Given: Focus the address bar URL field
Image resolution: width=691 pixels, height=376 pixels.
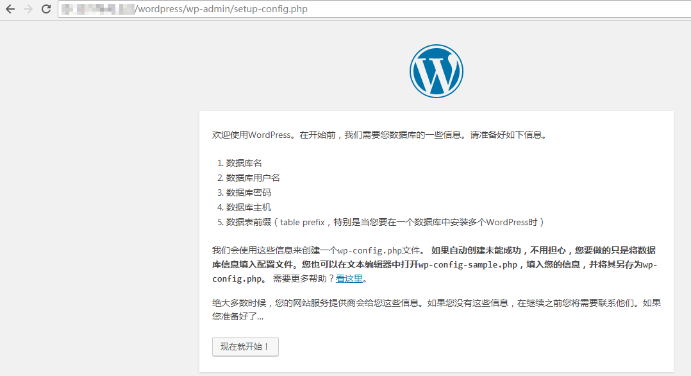Looking at the screenshot, I should (x=385, y=9).
